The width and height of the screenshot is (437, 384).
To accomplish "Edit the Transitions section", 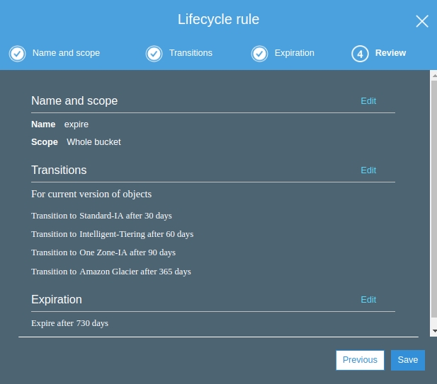I will point(368,170).
